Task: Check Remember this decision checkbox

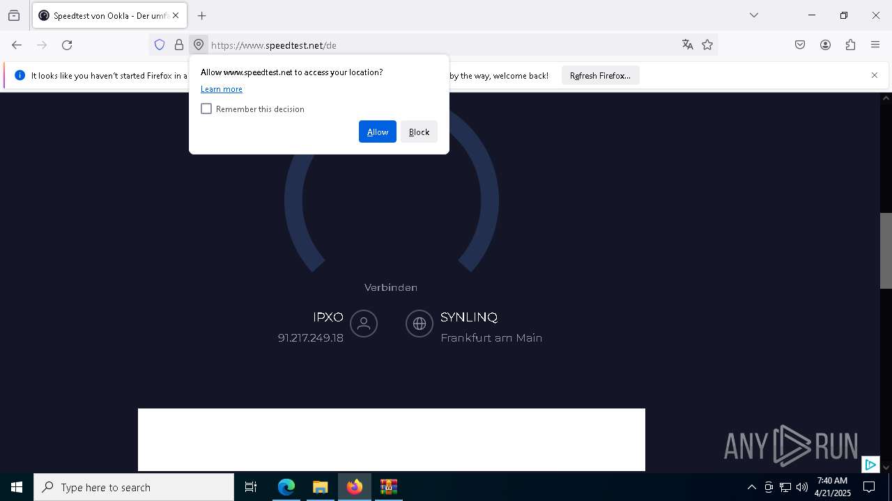Action: [x=206, y=109]
